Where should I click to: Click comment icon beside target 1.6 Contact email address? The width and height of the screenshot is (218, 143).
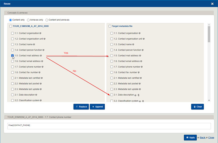[141, 61]
